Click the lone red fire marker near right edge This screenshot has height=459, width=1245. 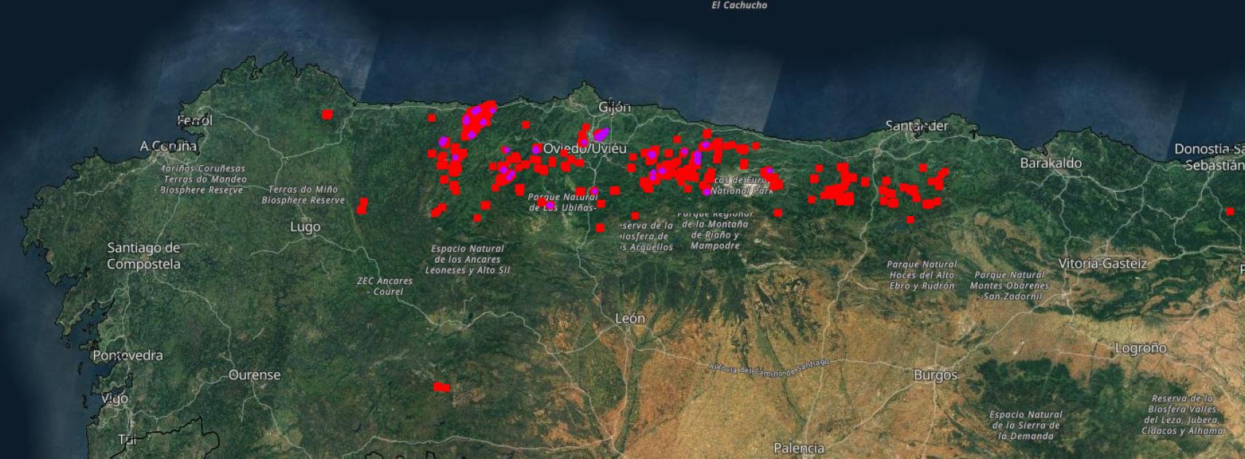click(1230, 212)
